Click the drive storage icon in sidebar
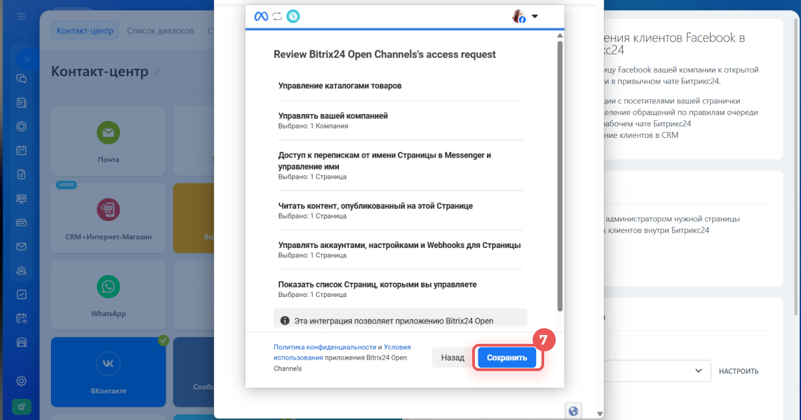This screenshot has width=801, height=420. pyautogui.click(x=22, y=223)
